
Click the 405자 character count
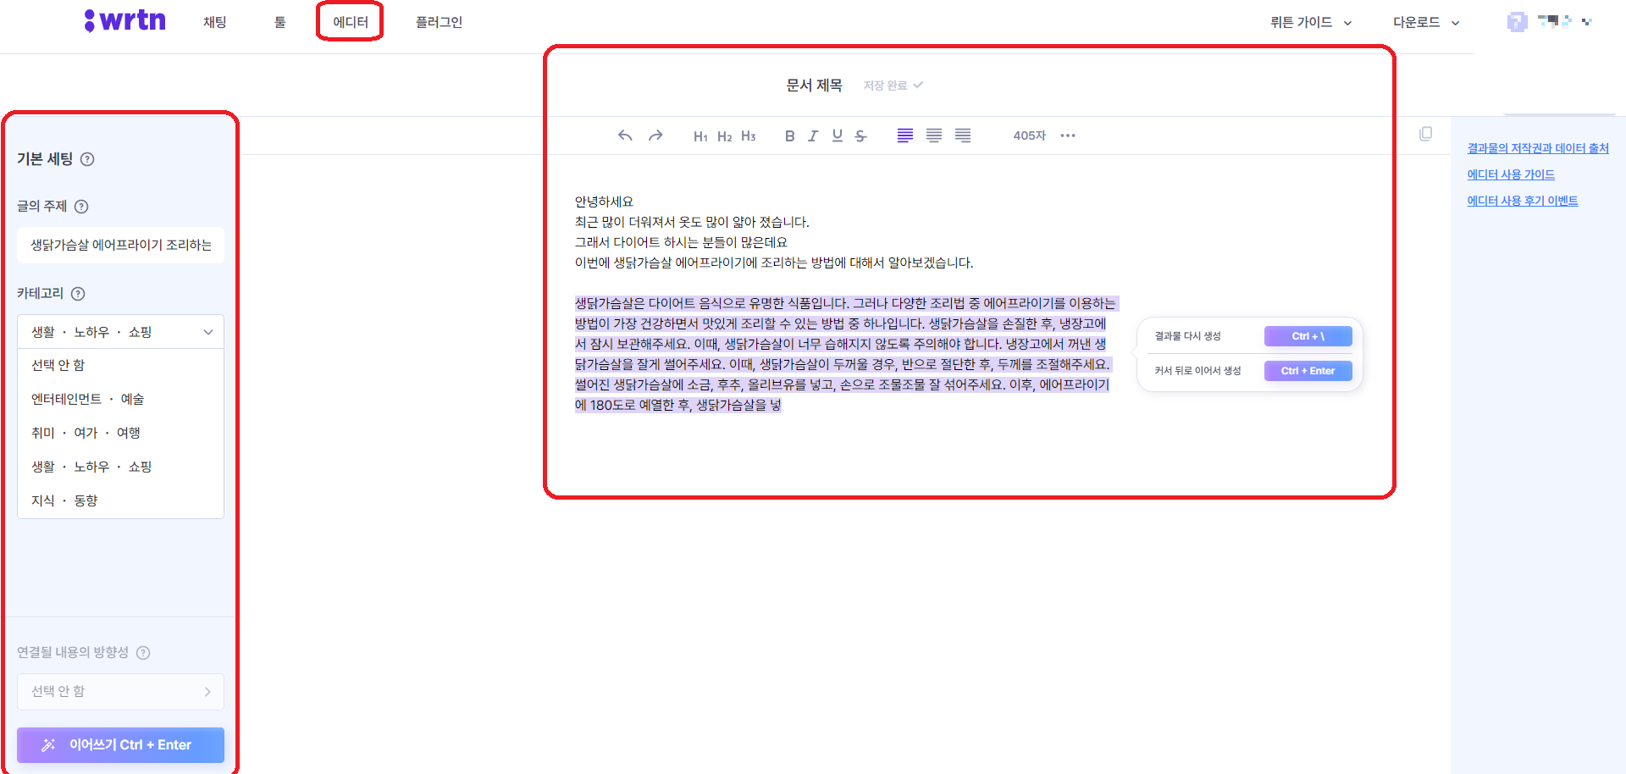click(1029, 135)
